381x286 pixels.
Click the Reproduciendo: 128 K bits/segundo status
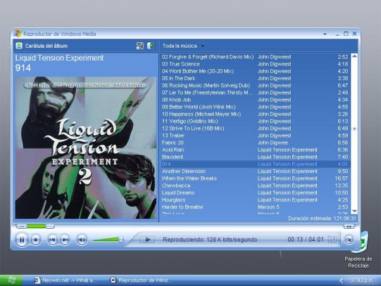[210, 240]
